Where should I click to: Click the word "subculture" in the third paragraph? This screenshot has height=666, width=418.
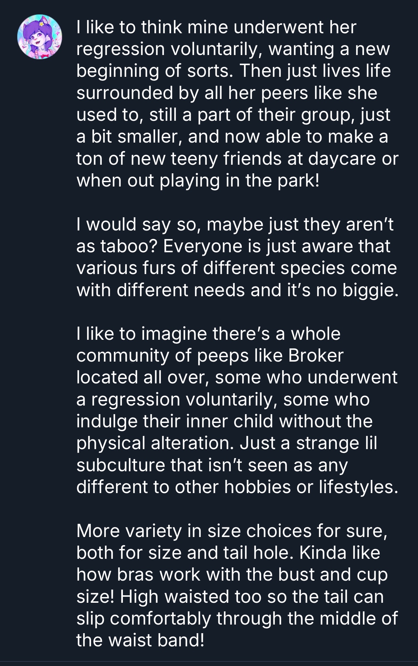[x=120, y=465]
